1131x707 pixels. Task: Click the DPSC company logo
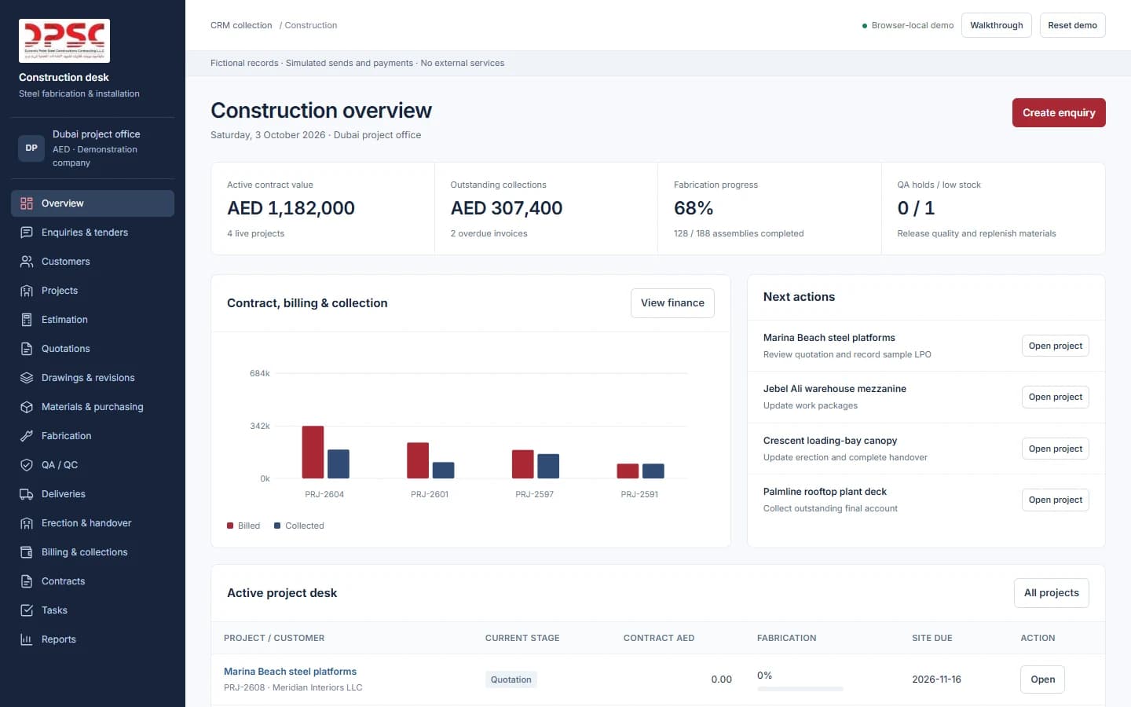[64, 41]
